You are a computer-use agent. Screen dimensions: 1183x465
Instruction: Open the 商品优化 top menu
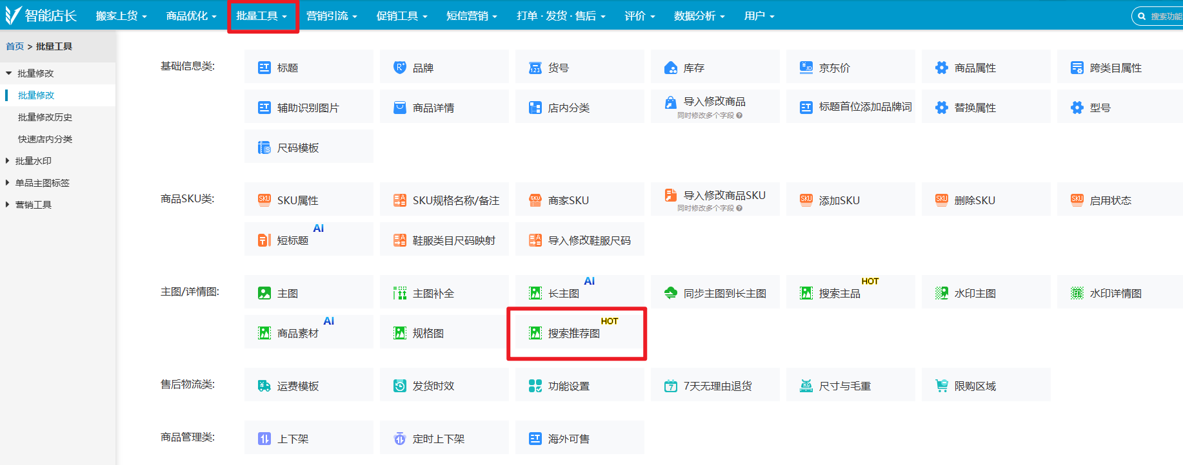pos(191,16)
